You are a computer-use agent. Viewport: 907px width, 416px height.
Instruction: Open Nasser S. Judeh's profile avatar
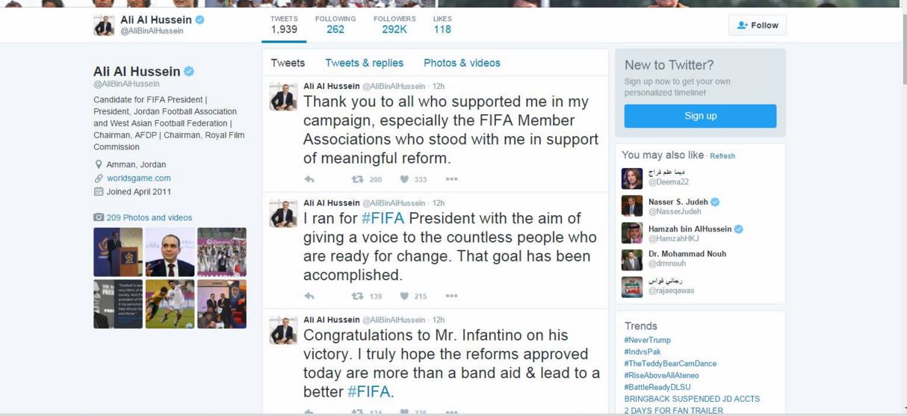(x=631, y=206)
